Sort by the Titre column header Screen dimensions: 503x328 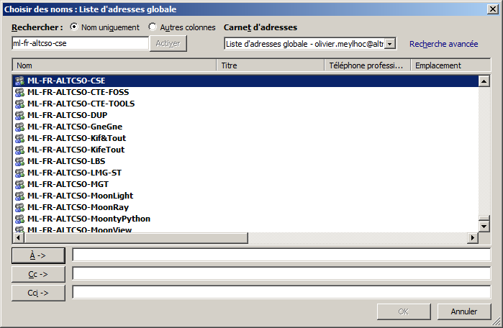pyautogui.click(x=270, y=65)
